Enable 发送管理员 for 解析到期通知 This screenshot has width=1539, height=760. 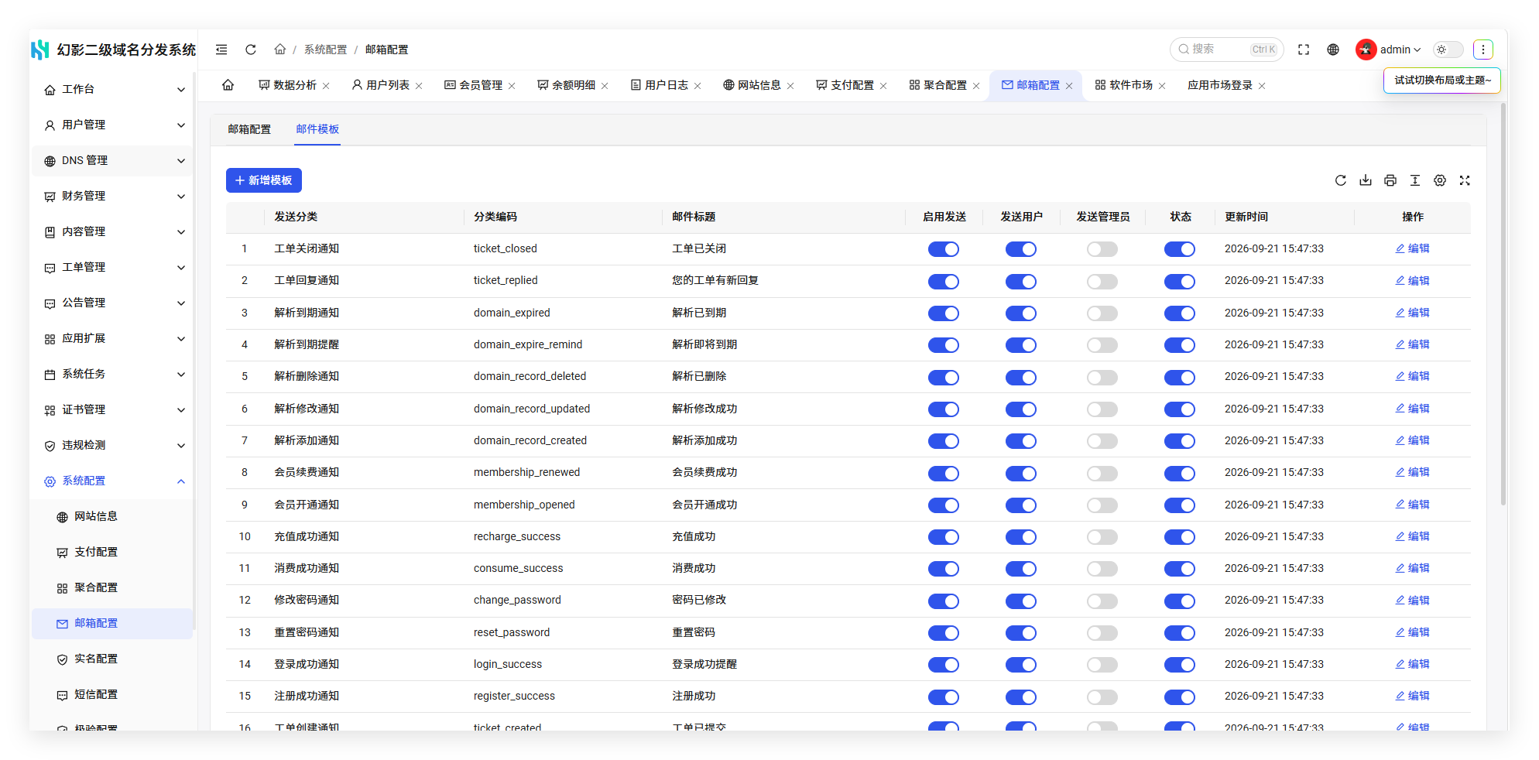coord(1102,313)
